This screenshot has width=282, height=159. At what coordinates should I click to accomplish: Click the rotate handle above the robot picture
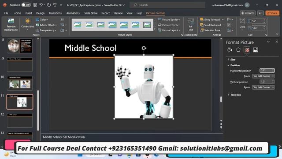pyautogui.click(x=144, y=48)
